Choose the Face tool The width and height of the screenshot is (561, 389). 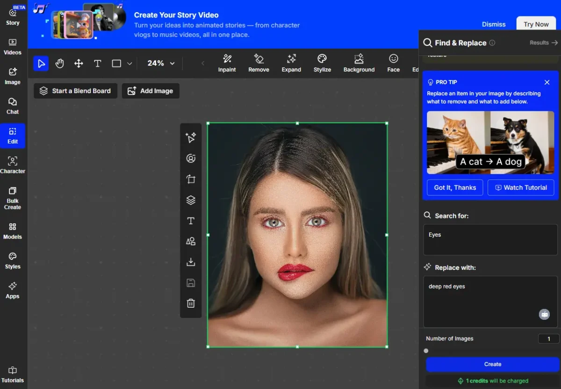click(394, 63)
